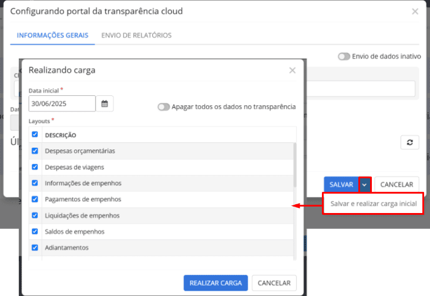Close the Configurando portal dialog
The height and width of the screenshot is (296, 430).
(x=415, y=11)
